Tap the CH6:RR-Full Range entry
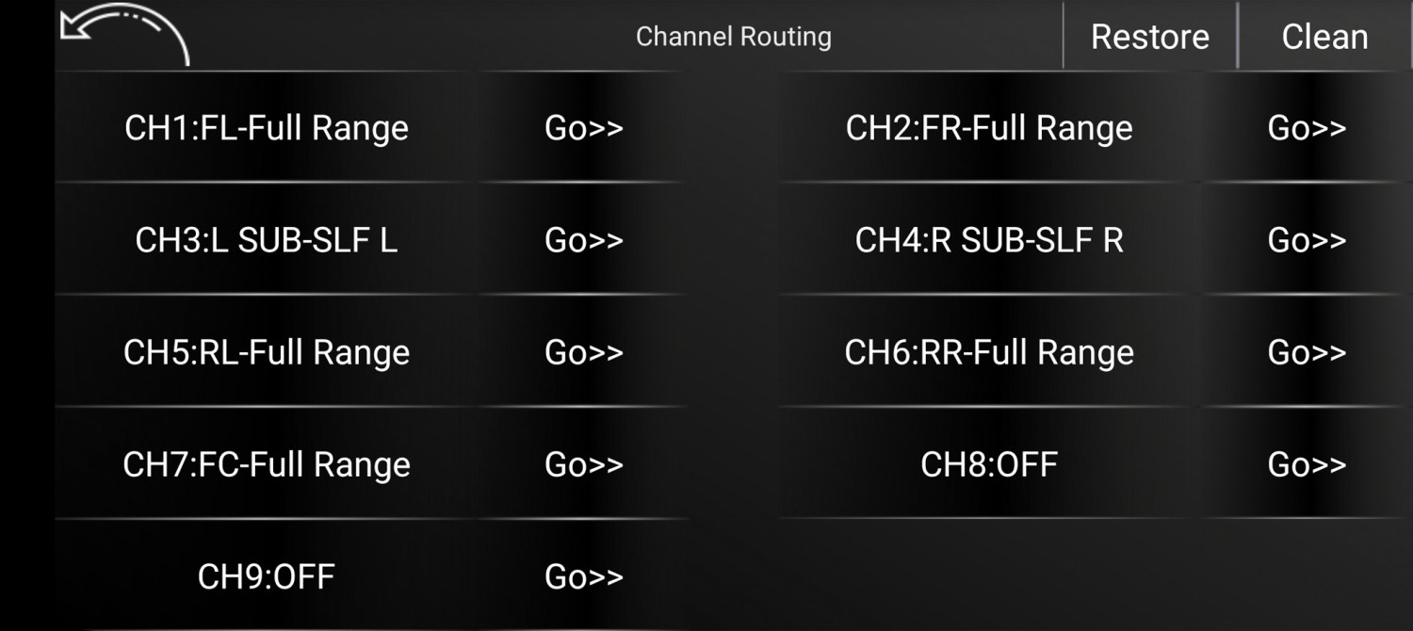 tap(989, 352)
